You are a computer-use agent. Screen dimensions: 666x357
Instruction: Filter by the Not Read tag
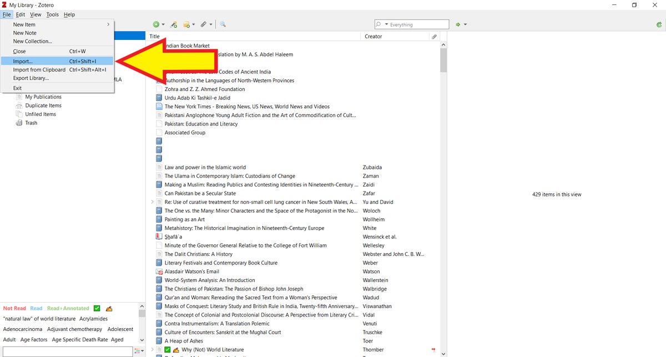click(x=14, y=308)
